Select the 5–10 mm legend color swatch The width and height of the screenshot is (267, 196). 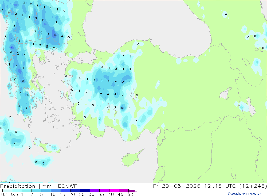pyautogui.click(x=46, y=191)
